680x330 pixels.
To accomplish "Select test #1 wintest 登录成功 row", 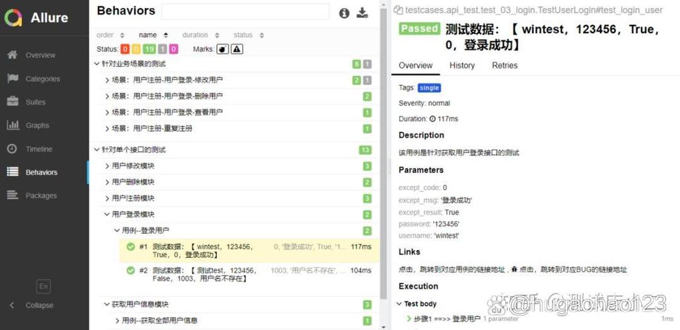I will click(250, 250).
